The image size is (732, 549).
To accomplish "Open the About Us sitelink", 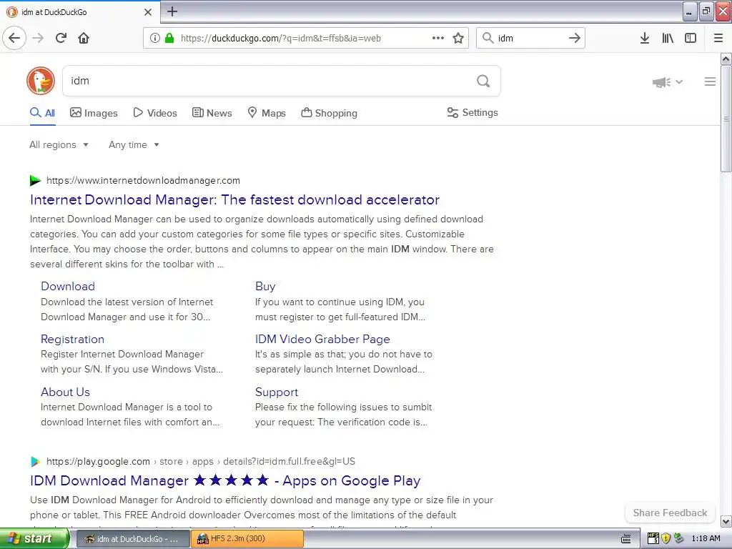I will [x=65, y=392].
